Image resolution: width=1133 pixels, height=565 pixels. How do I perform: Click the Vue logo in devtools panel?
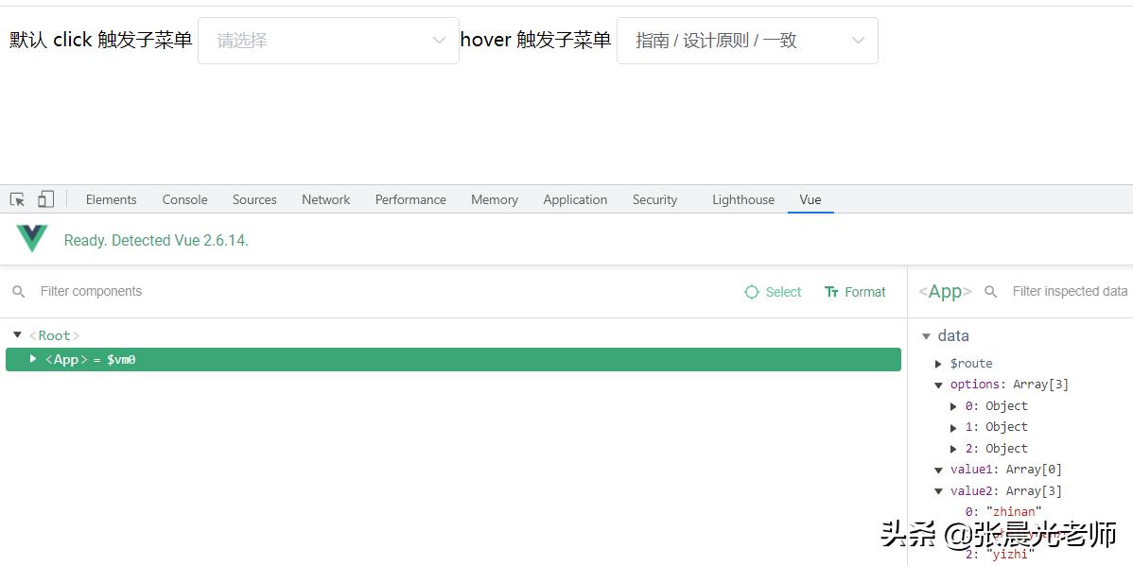30,237
